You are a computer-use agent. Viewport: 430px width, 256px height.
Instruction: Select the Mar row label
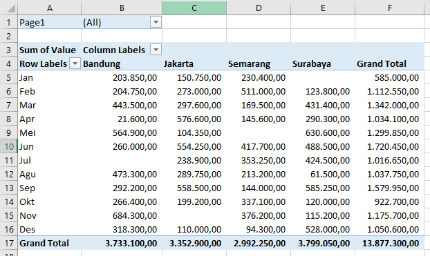(x=28, y=105)
